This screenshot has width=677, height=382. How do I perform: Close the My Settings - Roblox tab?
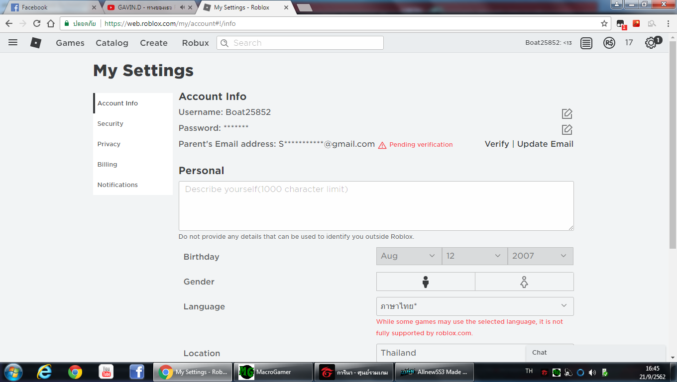[286, 7]
